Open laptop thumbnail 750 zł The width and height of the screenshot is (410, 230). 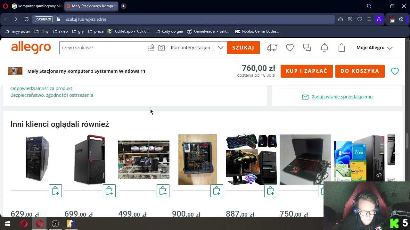click(305, 160)
